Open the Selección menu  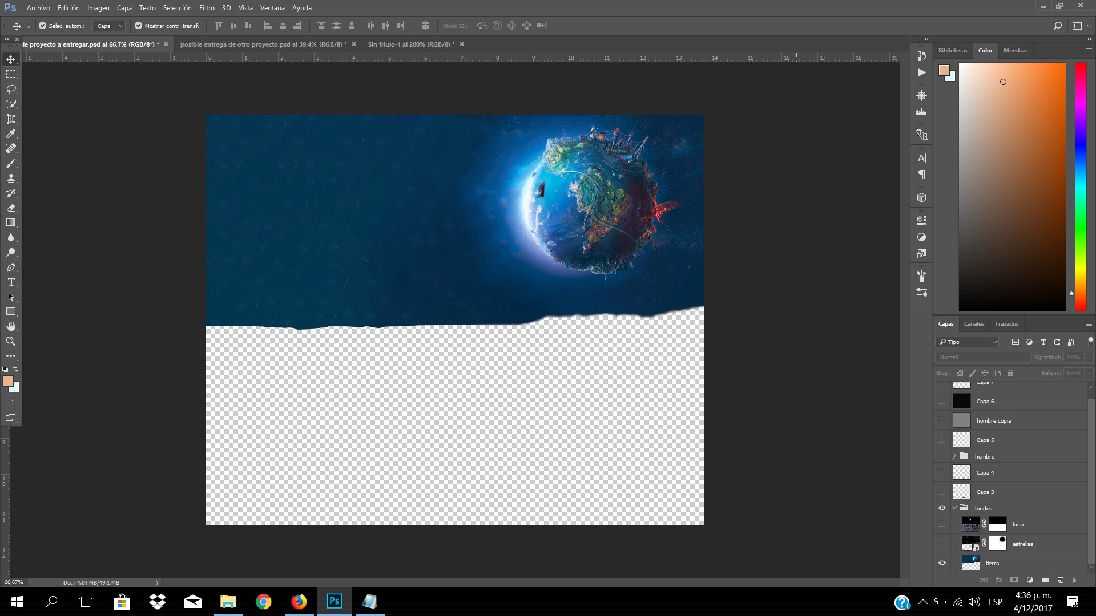pyautogui.click(x=177, y=8)
